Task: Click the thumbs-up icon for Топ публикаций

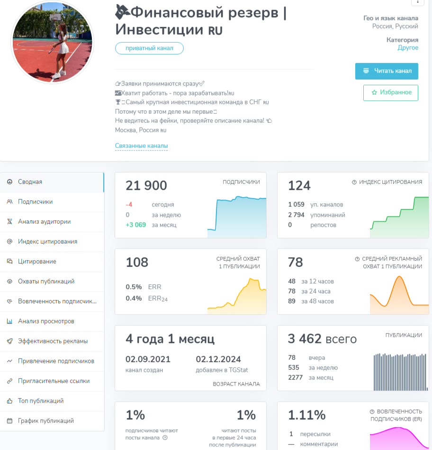Action: pos(10,401)
